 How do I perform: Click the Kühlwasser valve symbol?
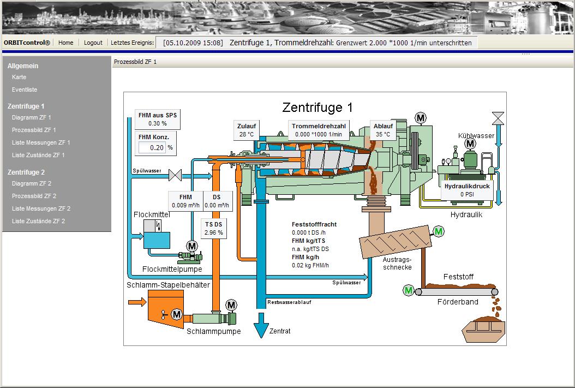[497, 117]
